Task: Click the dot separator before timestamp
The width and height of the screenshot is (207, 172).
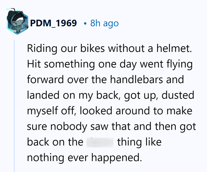Action: coord(85,24)
